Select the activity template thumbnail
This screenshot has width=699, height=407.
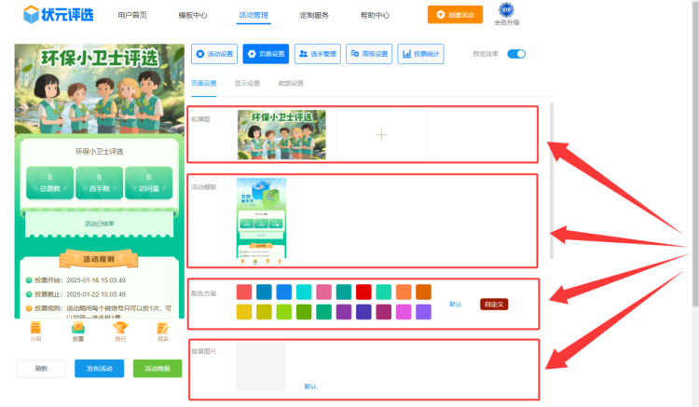pyautogui.click(x=261, y=219)
